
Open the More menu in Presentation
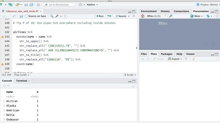tap(196, 16)
